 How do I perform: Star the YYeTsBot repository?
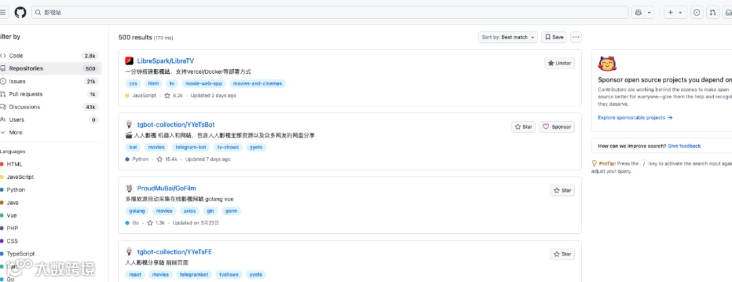coord(523,127)
